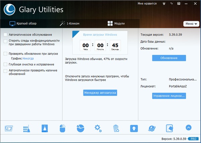This screenshot has height=143, width=201.
Task: Click the PRO badge in status bar
Action: pos(193,139)
